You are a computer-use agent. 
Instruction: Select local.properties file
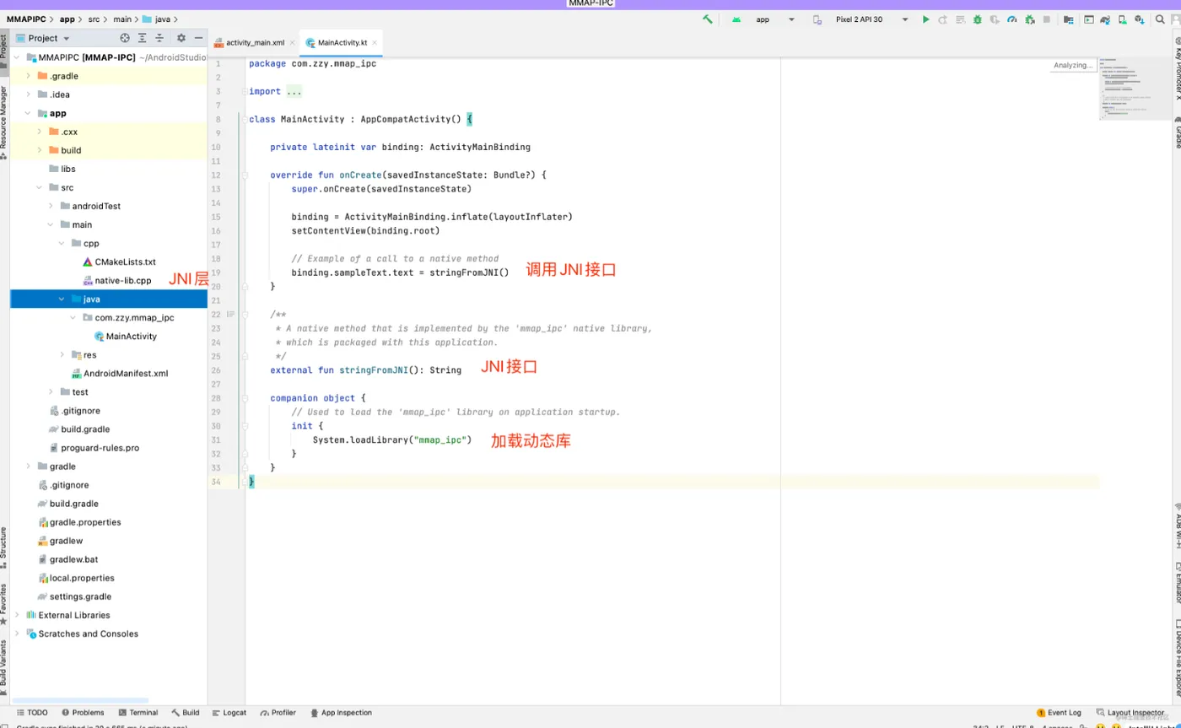pos(76,578)
